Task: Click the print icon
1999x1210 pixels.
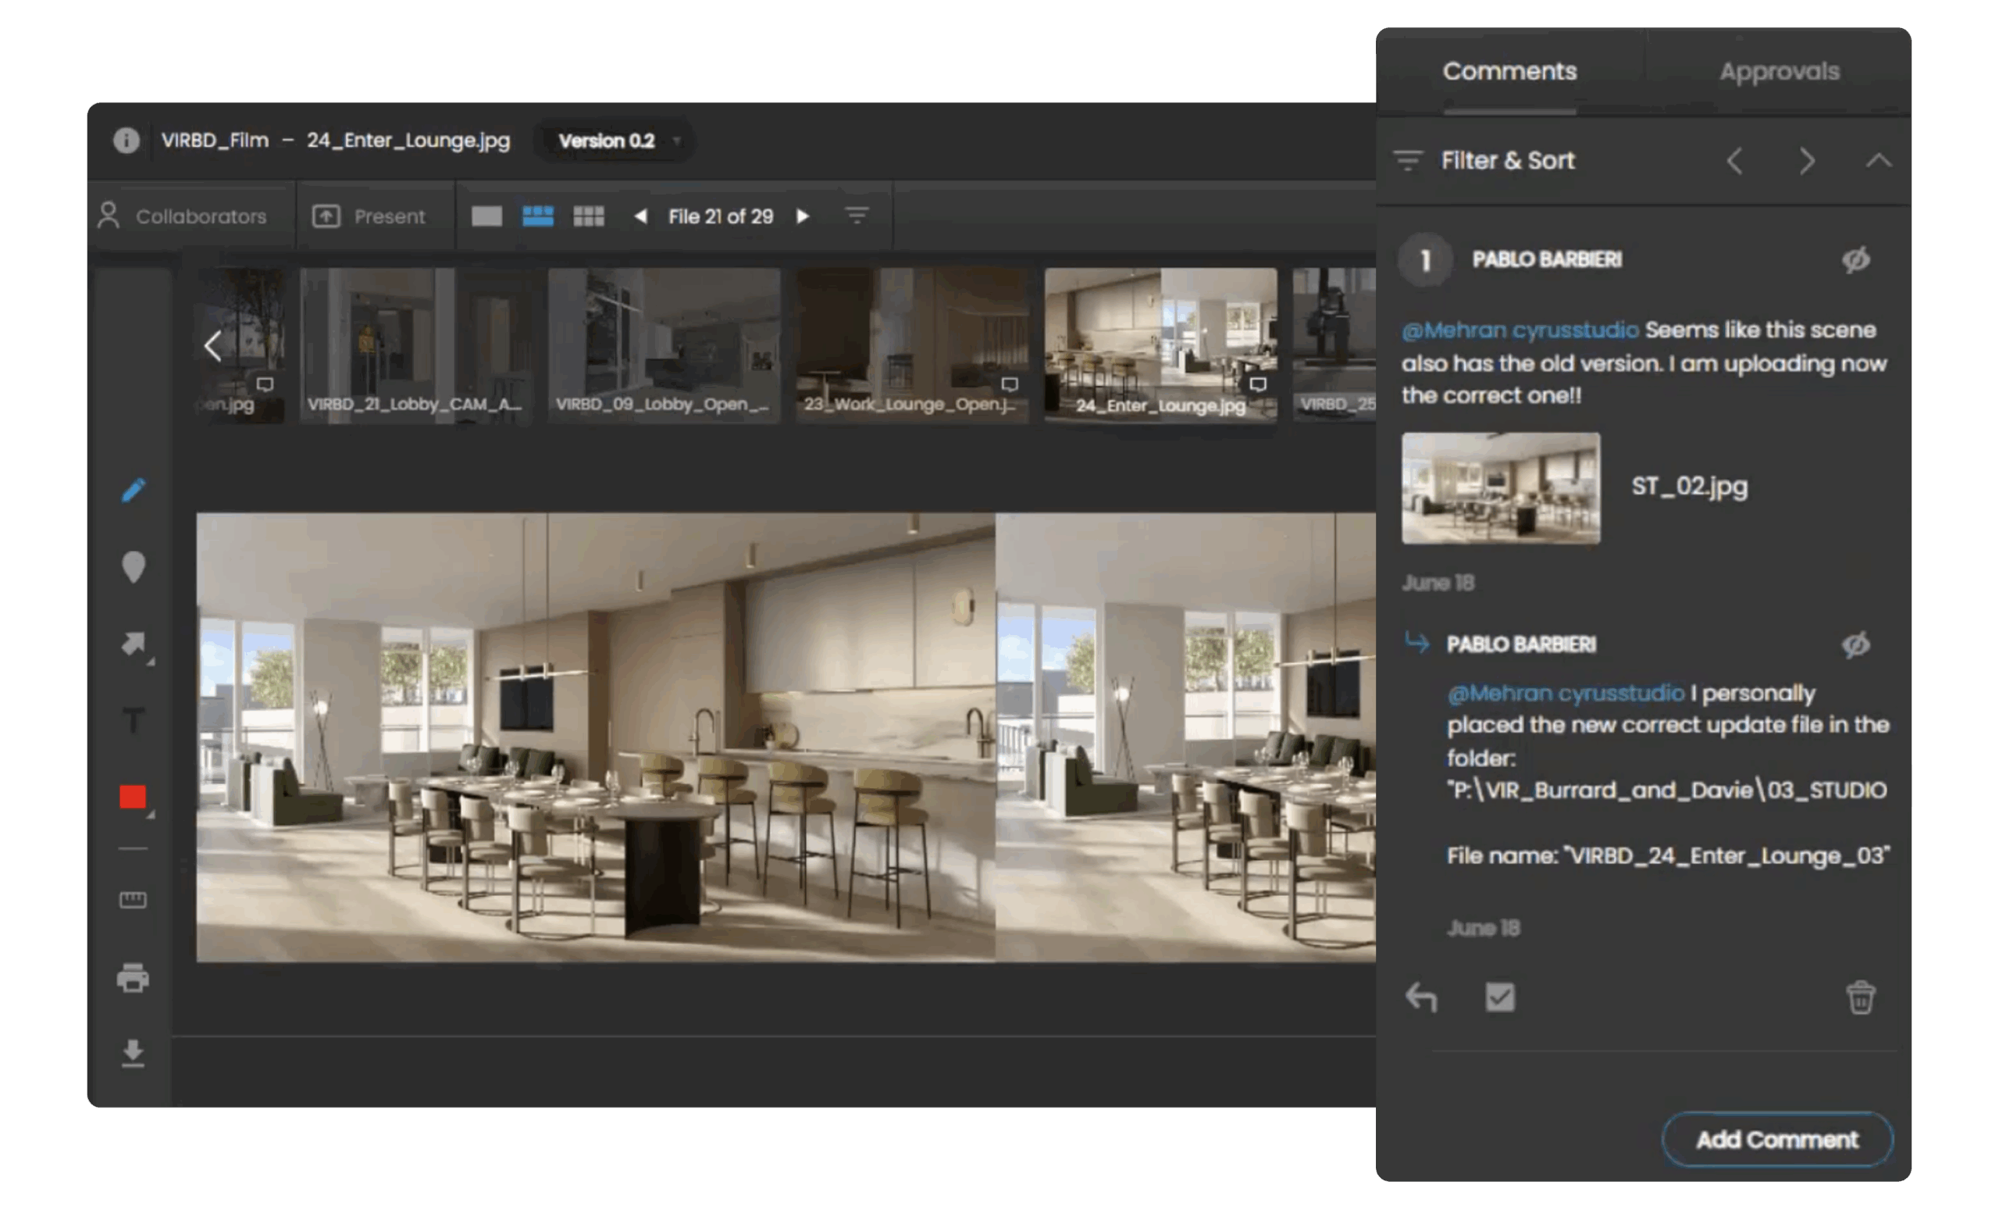Action: point(133,978)
